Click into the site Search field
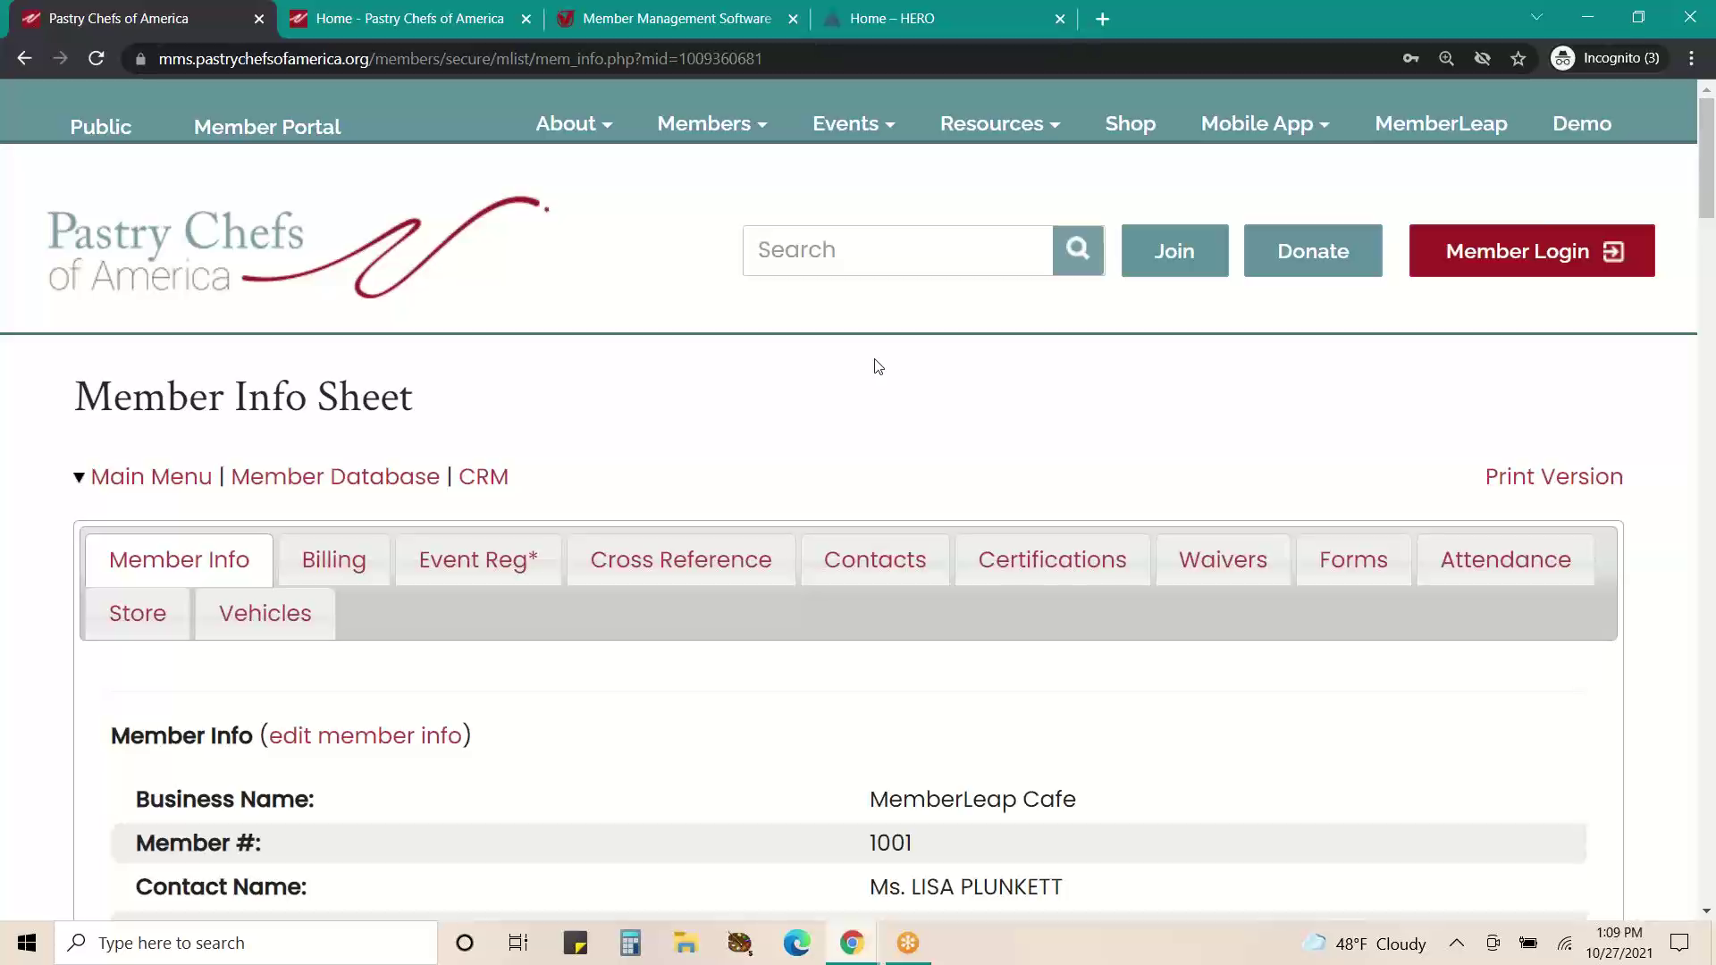This screenshot has width=1716, height=965. point(897,250)
